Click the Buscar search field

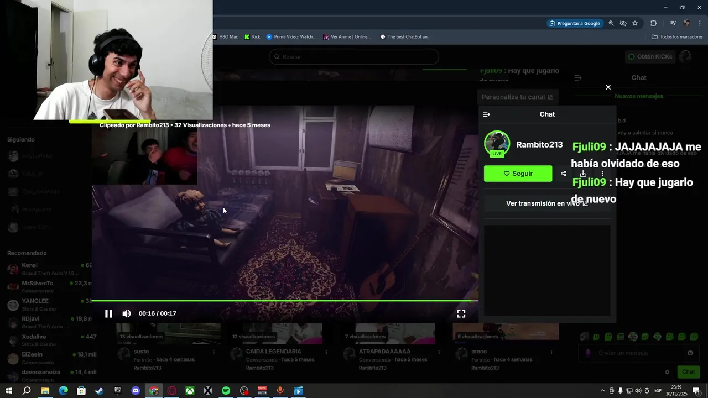coord(354,57)
